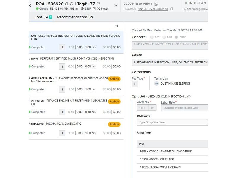Select the None concern radio button
This screenshot has width=237, height=178.
pos(177,37)
